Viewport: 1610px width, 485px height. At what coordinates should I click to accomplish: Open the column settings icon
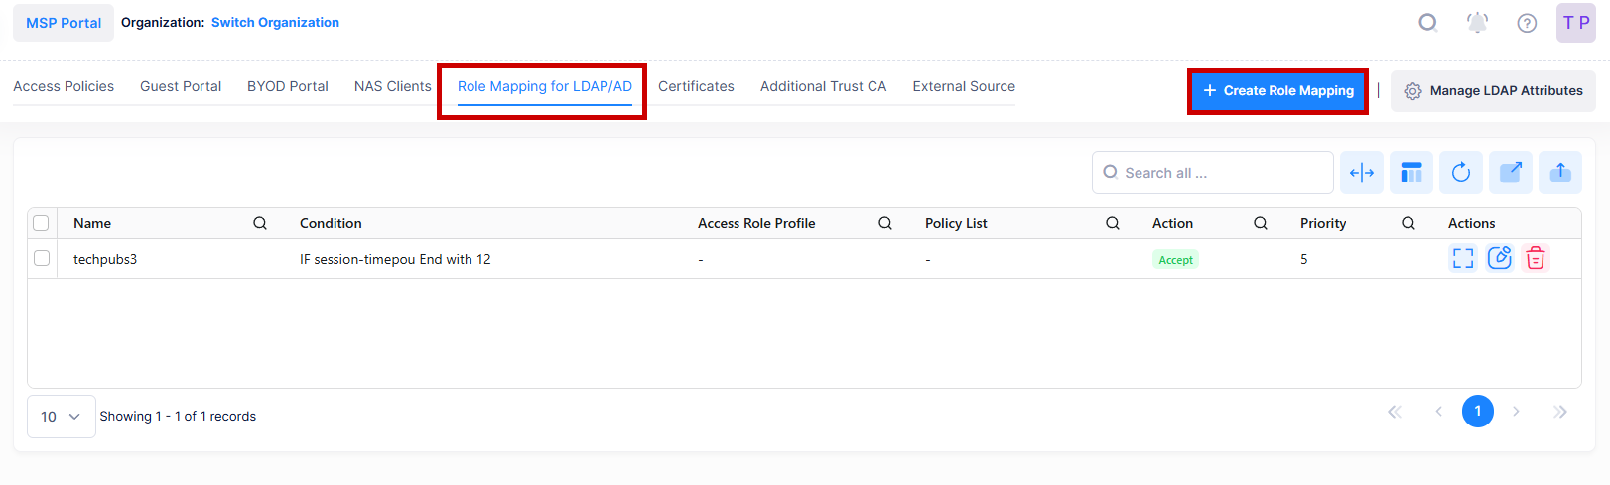[1410, 173]
